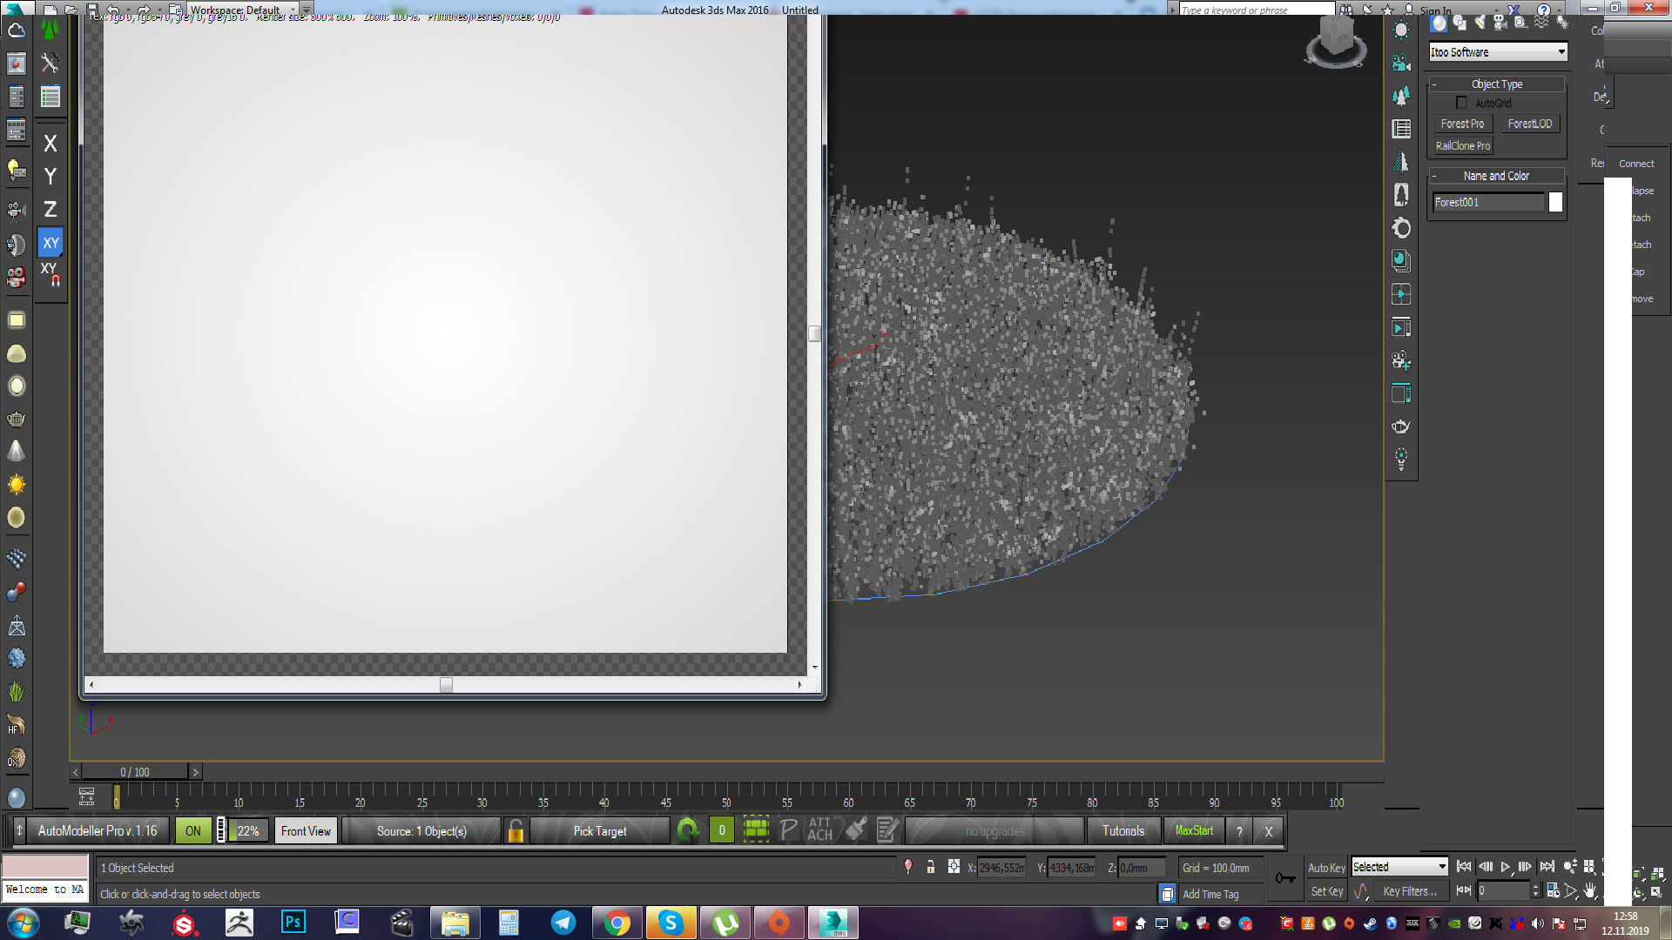Select the XY axis constraint button
This screenshot has height=940, width=1672.
pyautogui.click(x=51, y=243)
